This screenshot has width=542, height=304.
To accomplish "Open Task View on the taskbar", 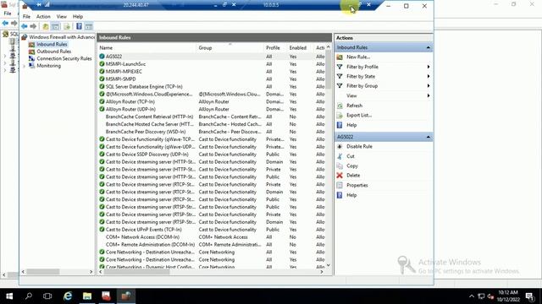I will click(47, 296).
